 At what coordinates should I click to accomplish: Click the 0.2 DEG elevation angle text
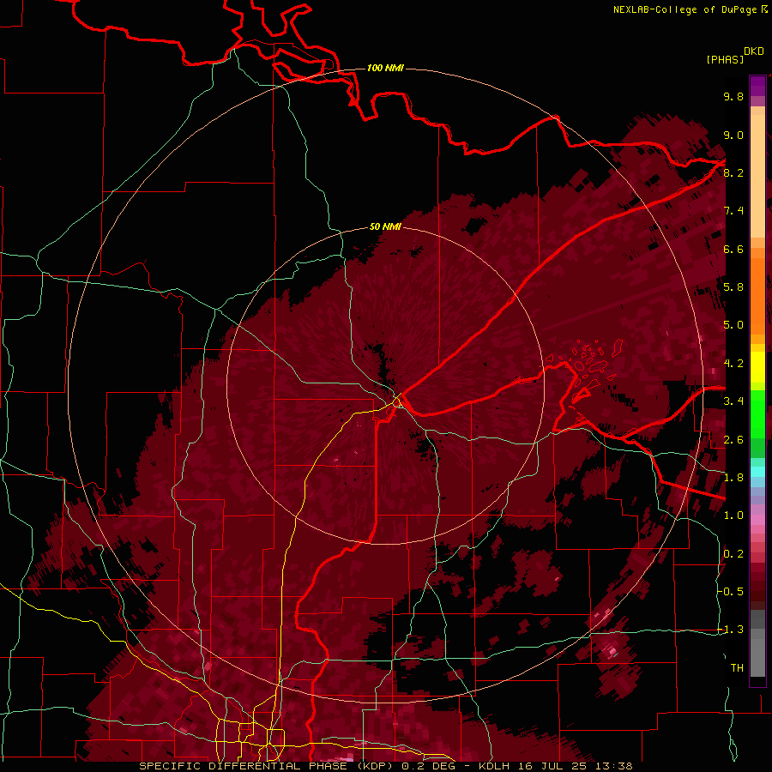[x=428, y=766]
